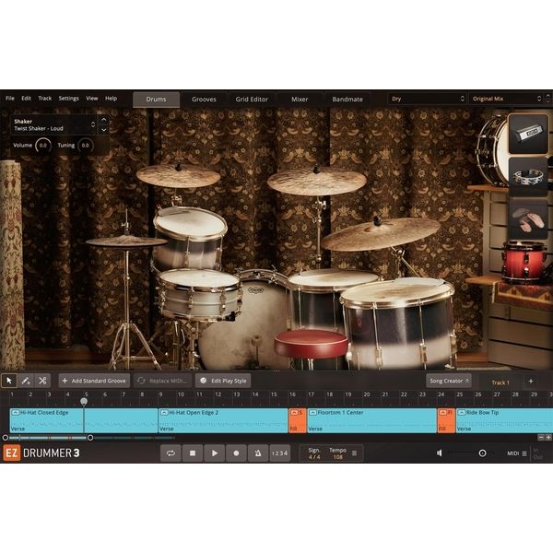The height and width of the screenshot is (553, 553).
Task: Choose the pencil draw tool
Action: [26, 381]
